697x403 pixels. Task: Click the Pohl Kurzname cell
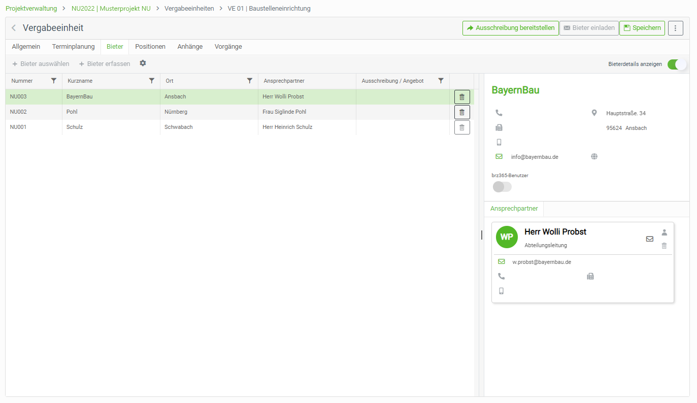click(x=111, y=112)
